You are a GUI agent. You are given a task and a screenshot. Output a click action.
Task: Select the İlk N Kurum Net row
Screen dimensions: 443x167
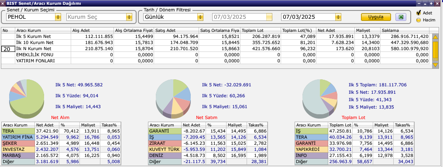click(x=215, y=49)
